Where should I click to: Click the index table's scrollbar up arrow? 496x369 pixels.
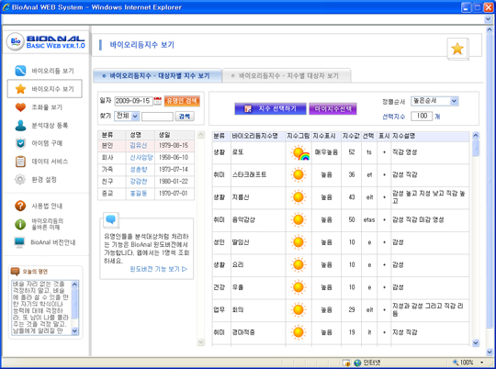coord(476,136)
